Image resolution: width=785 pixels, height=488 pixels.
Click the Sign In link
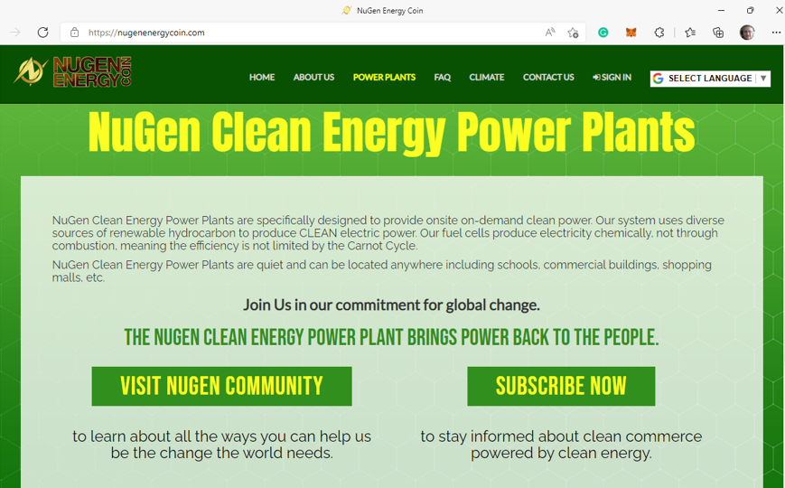pos(612,78)
